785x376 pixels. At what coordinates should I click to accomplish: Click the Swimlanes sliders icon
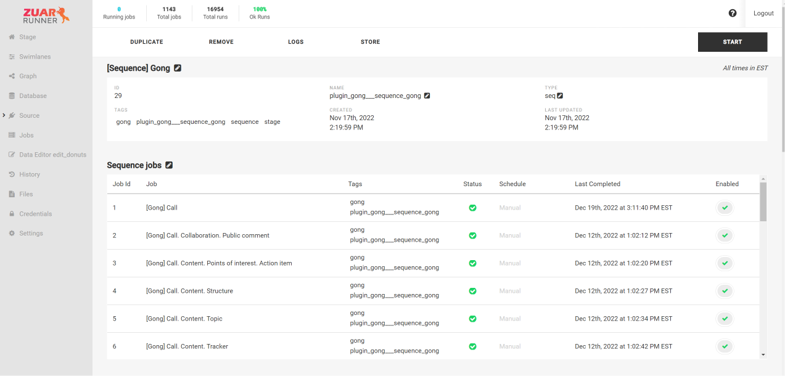point(12,57)
